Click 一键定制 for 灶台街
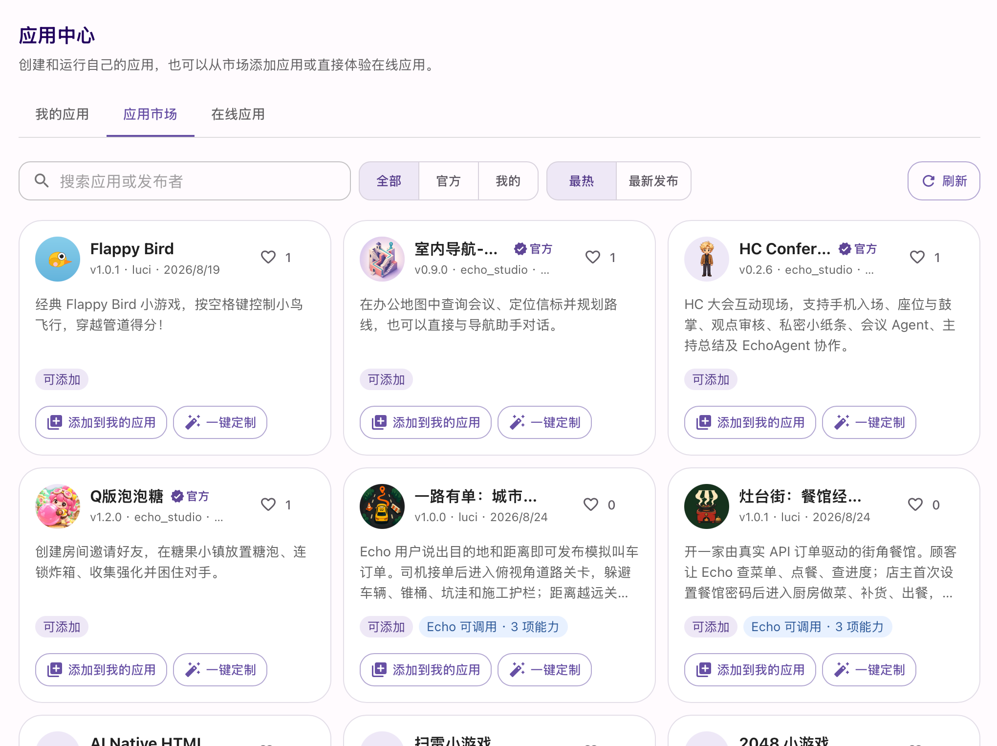Image resolution: width=997 pixels, height=746 pixels. tap(869, 670)
